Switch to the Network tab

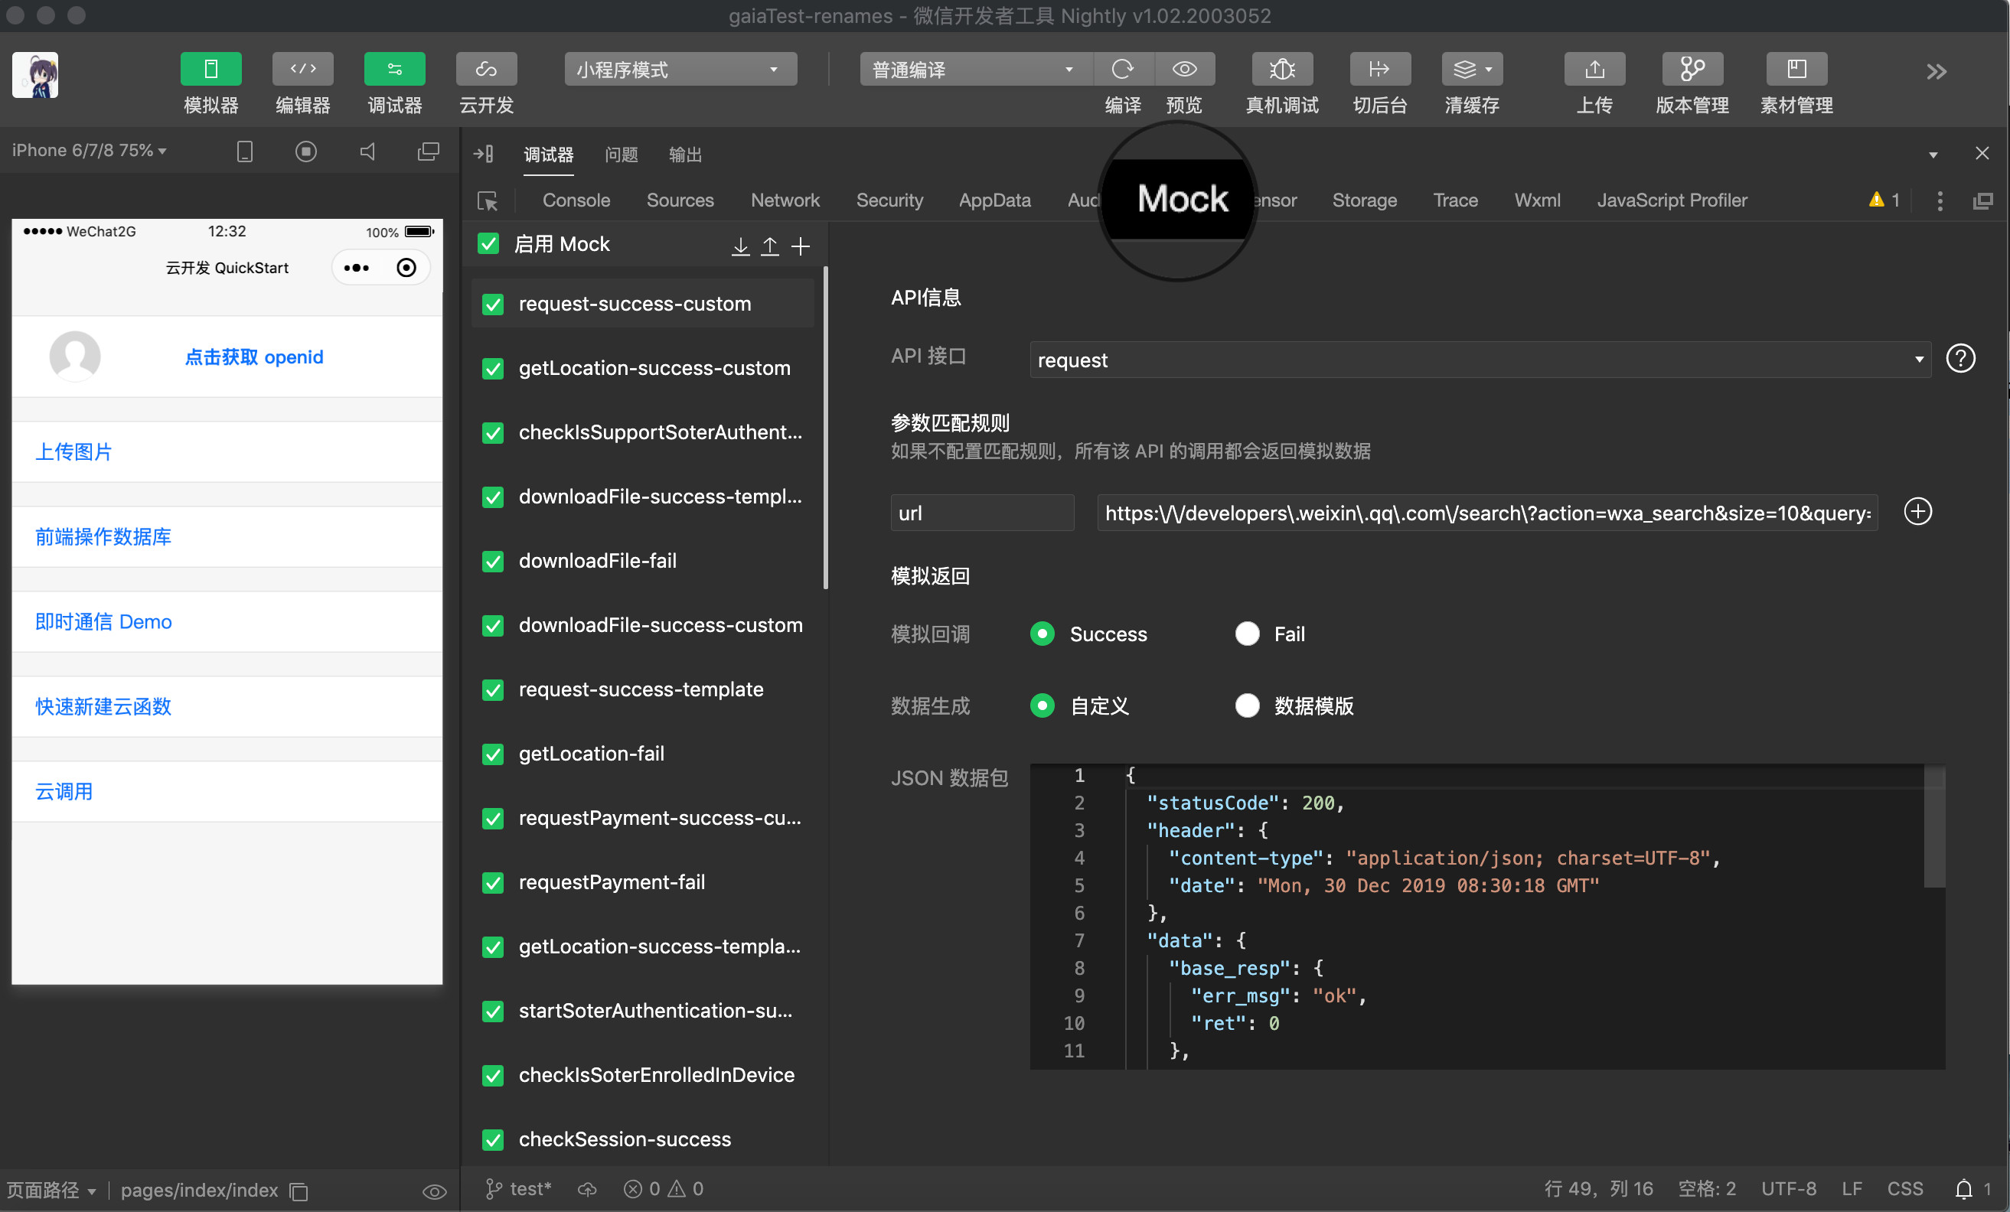pyautogui.click(x=784, y=200)
